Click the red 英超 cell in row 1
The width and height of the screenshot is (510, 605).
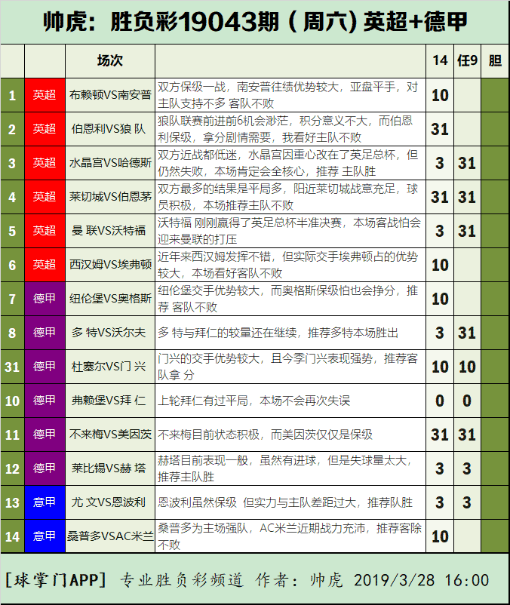coord(45,95)
